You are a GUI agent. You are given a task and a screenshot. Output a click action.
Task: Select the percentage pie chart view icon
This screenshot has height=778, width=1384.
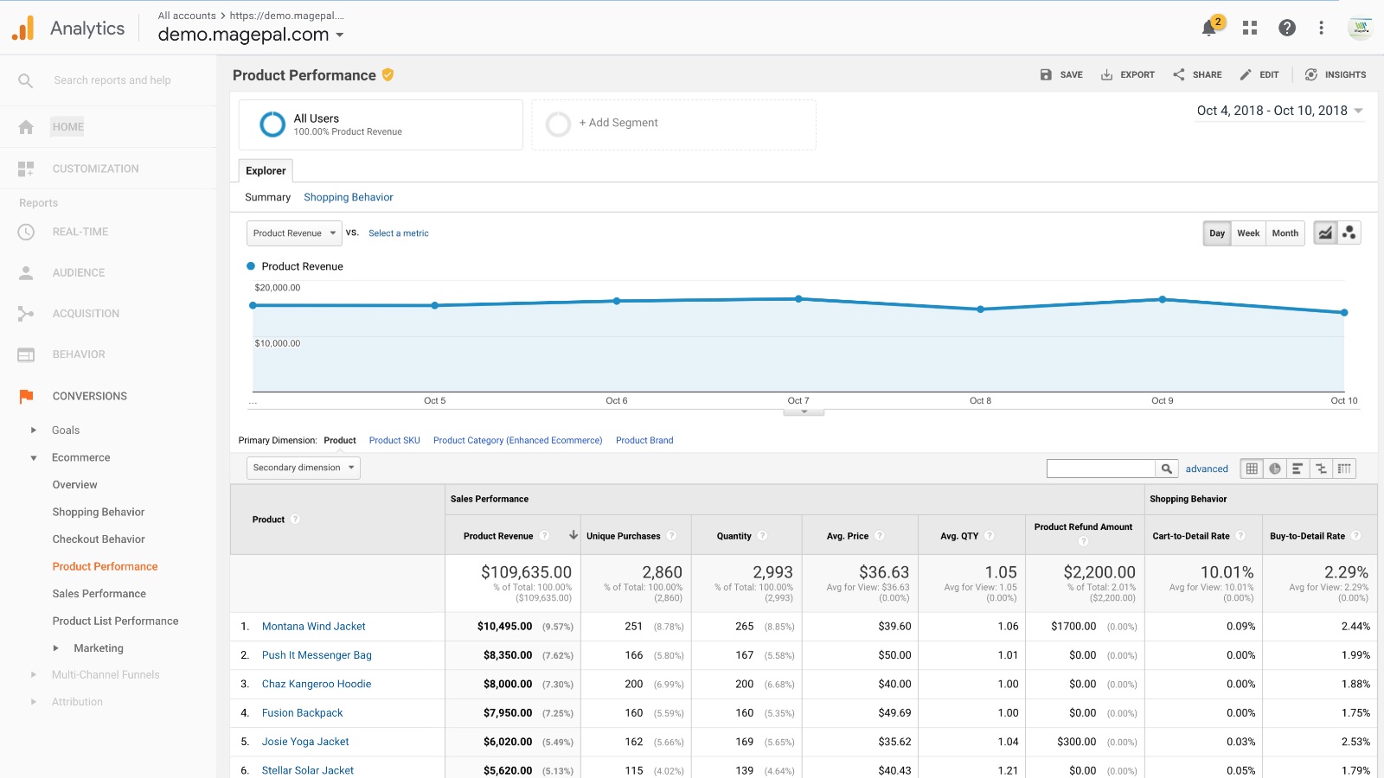[x=1274, y=469]
